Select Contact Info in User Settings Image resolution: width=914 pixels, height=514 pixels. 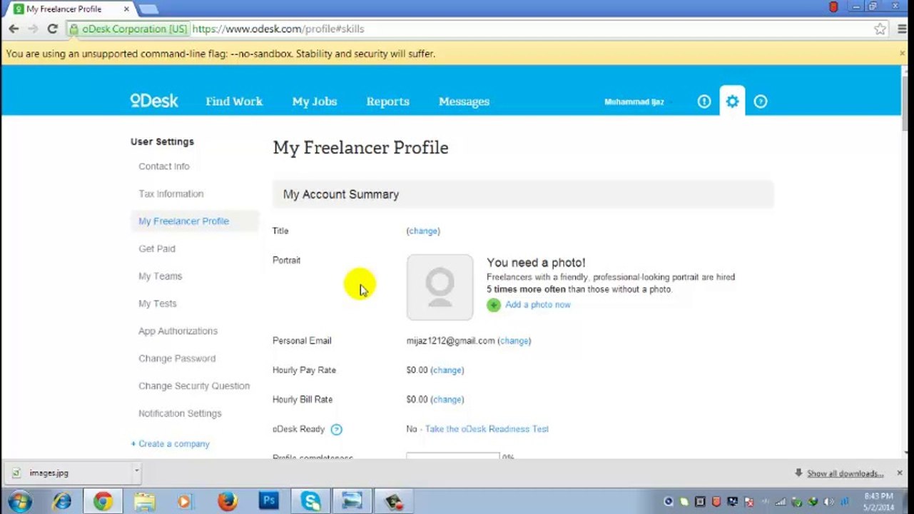(164, 166)
